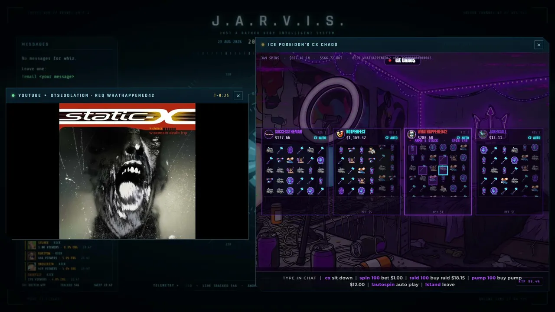Close the YouTube player panel
Viewport: 555px width, 312px height.
pyautogui.click(x=238, y=95)
